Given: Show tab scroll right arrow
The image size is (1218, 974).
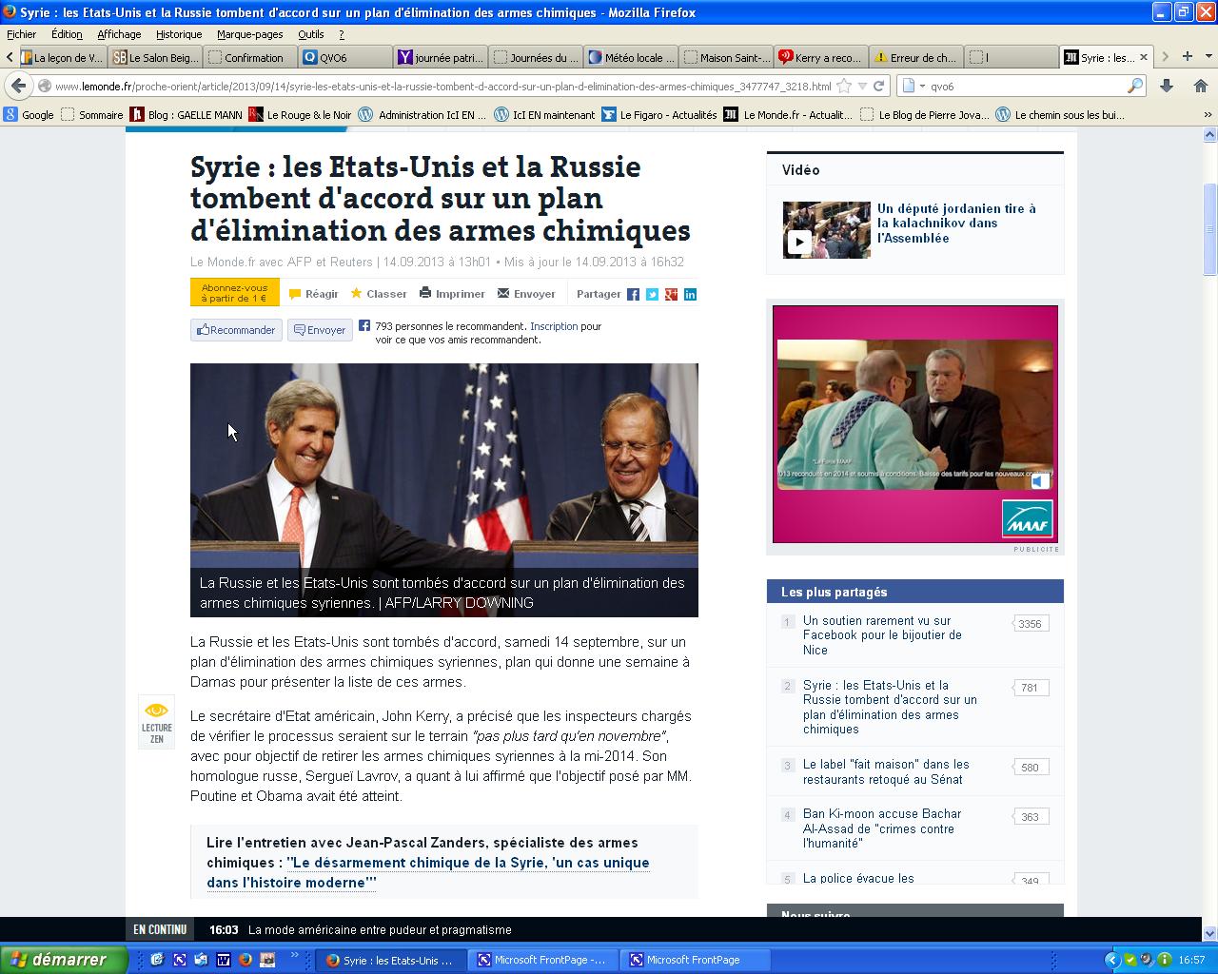Looking at the screenshot, I should pos(1165,56).
